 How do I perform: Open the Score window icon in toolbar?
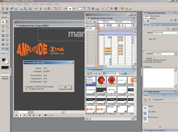(89, 9)
